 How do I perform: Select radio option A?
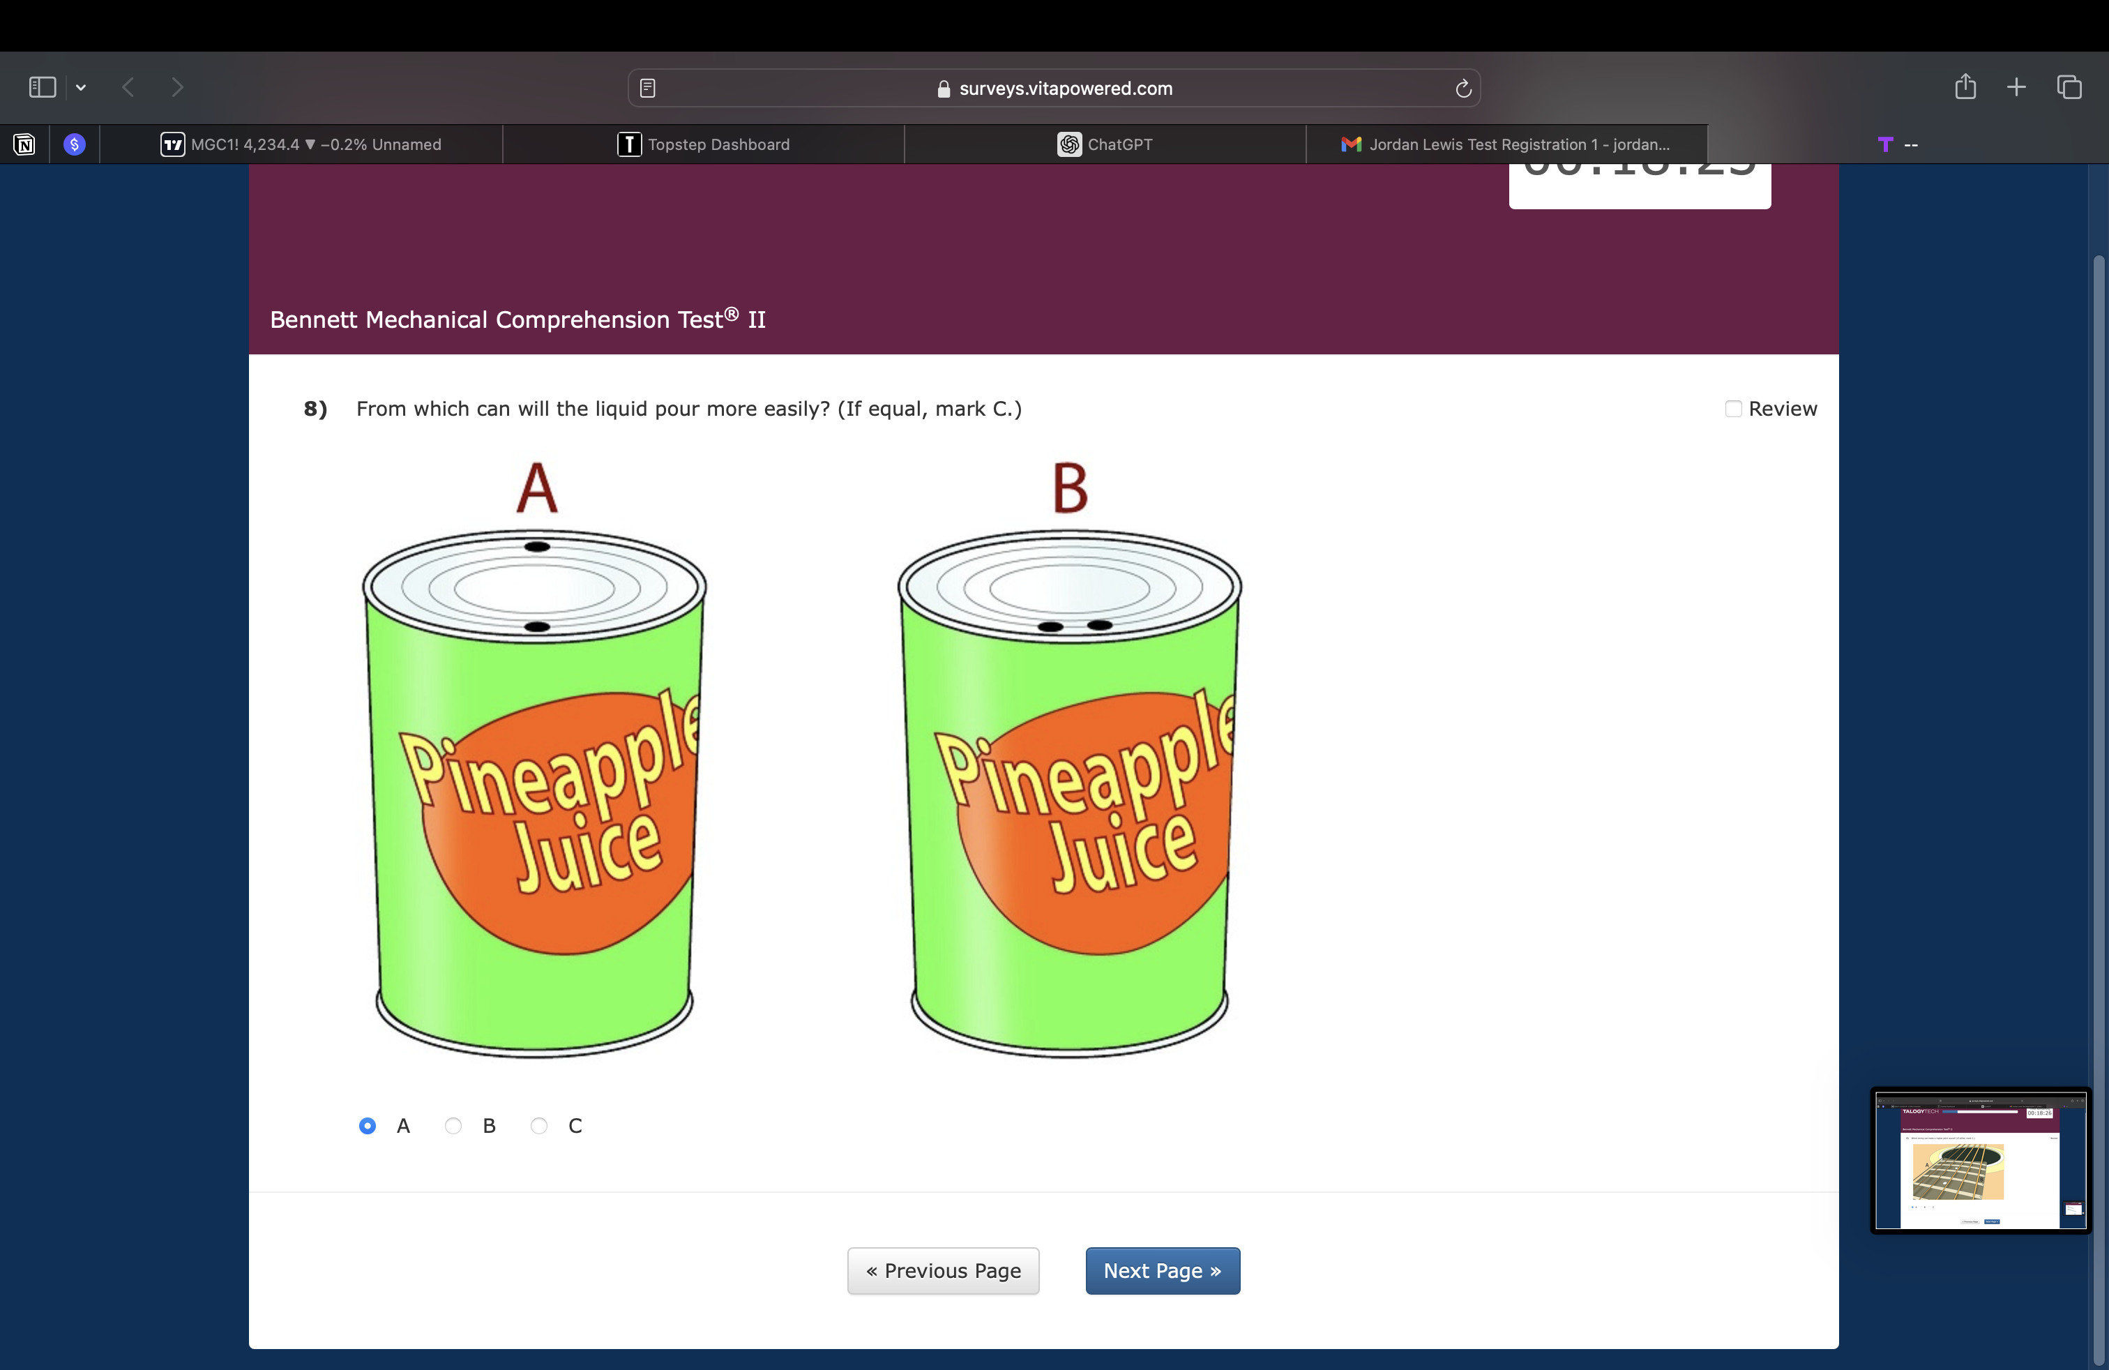click(x=367, y=1125)
